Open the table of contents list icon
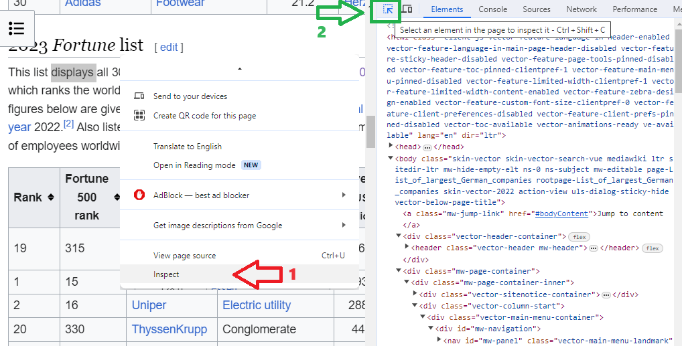The height and width of the screenshot is (346, 682). click(17, 29)
